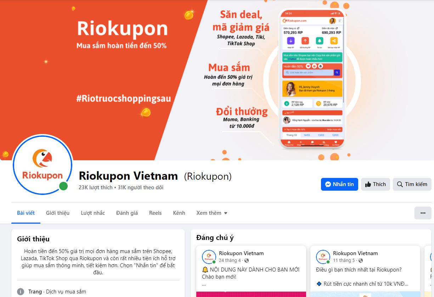
Task: Click the globe privacy icon on 24 tháng 4 post
Action: (x=247, y=260)
